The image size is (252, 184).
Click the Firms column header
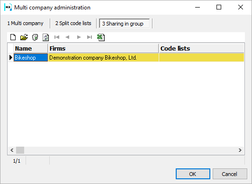(x=103, y=48)
